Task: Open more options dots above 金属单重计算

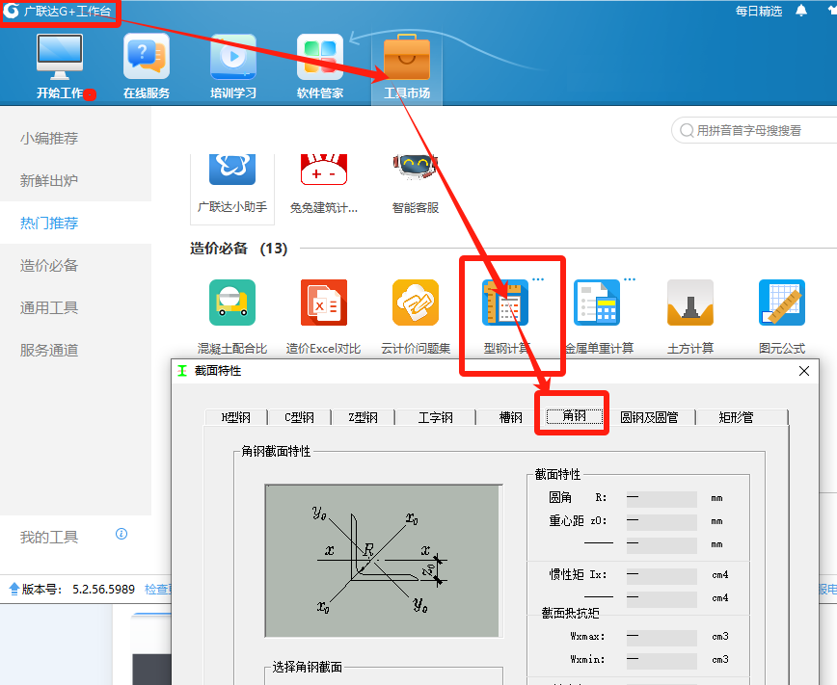Action: 630,279
